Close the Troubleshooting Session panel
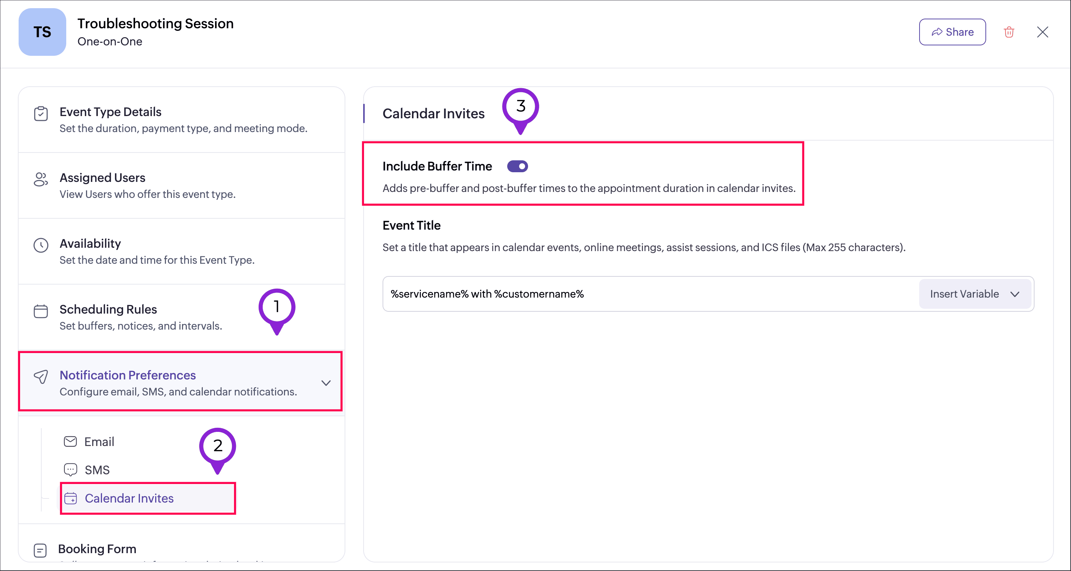 coord(1042,32)
